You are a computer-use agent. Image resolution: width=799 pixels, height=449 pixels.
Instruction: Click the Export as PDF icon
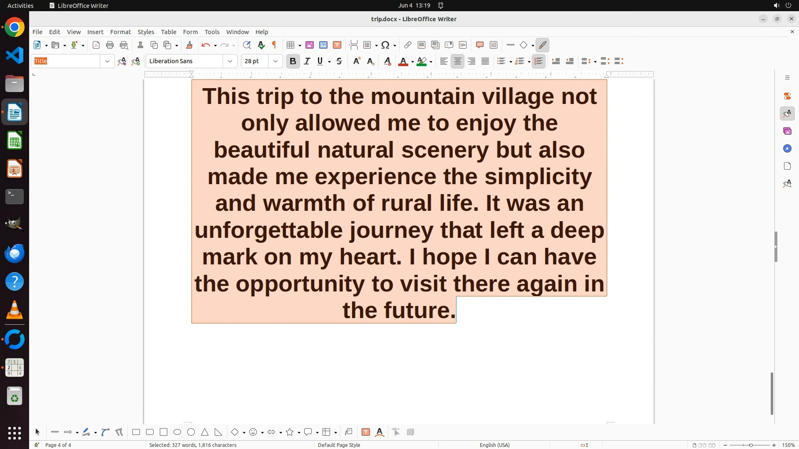(x=96, y=45)
